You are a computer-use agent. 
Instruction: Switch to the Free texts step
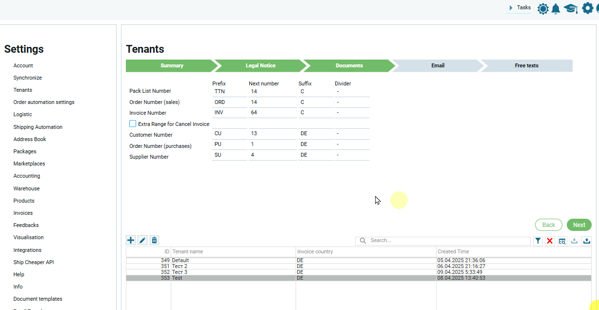click(x=526, y=65)
